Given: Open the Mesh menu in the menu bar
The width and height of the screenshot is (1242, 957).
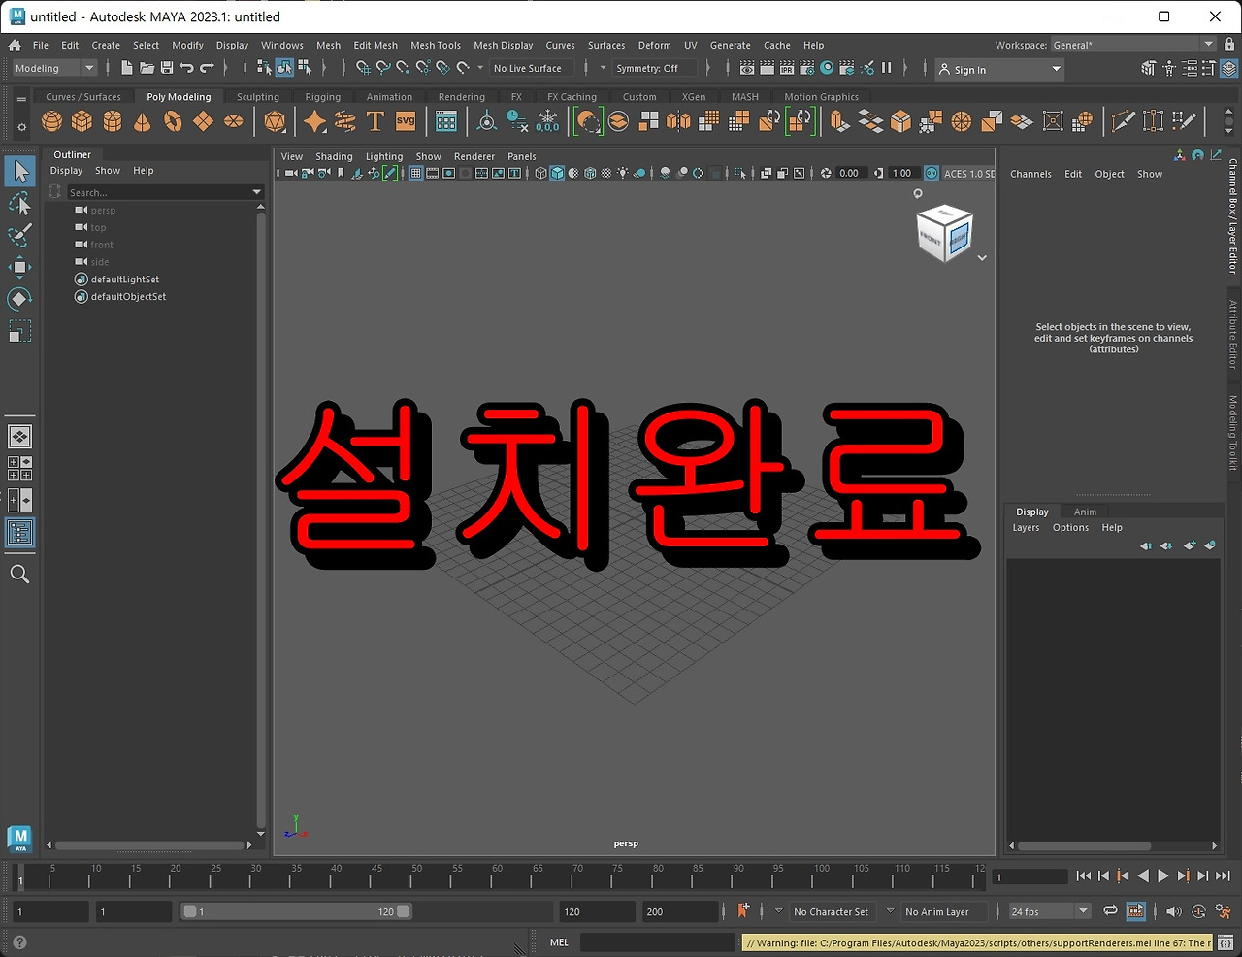Looking at the screenshot, I should click(x=328, y=45).
